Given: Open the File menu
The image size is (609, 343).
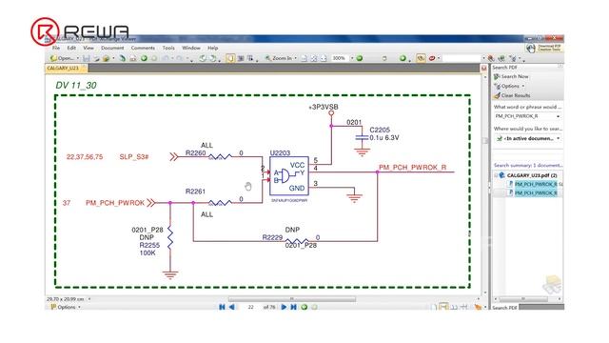Looking at the screenshot, I should pyautogui.click(x=56, y=48).
